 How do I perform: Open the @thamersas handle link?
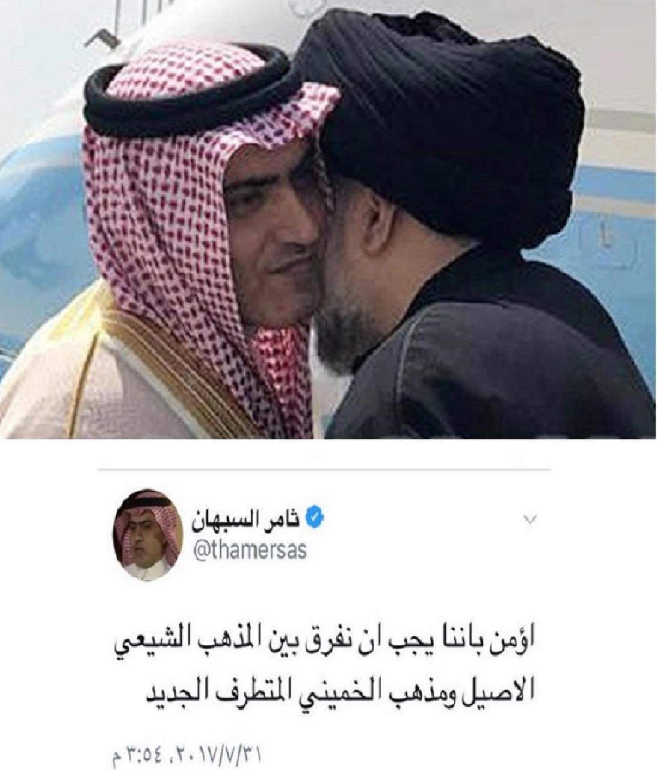[250, 550]
